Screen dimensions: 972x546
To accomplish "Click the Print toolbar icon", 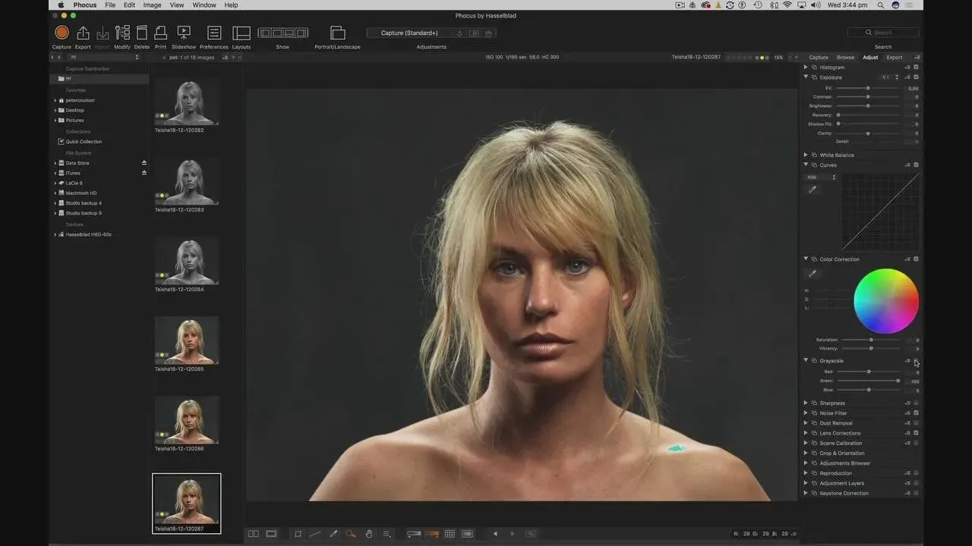I will pyautogui.click(x=160, y=33).
